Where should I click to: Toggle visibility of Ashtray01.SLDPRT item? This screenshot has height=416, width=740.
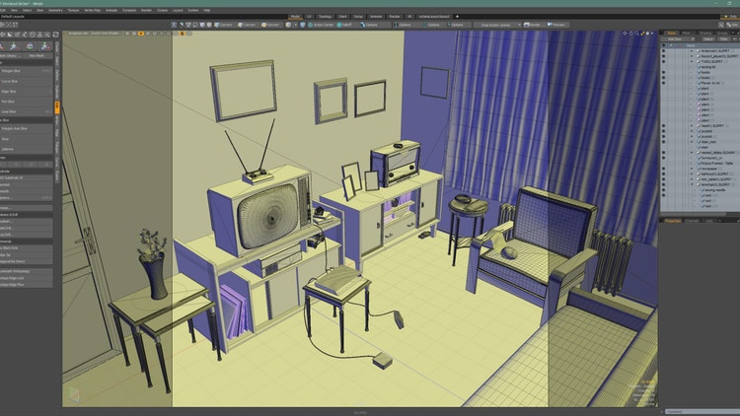coord(664,174)
